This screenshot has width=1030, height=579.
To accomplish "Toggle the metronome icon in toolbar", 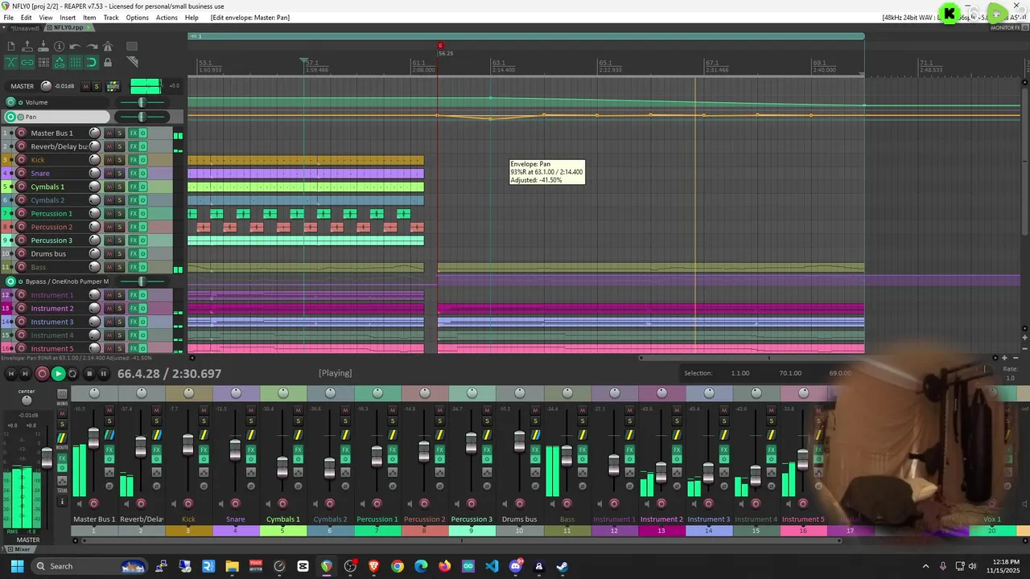I will tap(108, 47).
